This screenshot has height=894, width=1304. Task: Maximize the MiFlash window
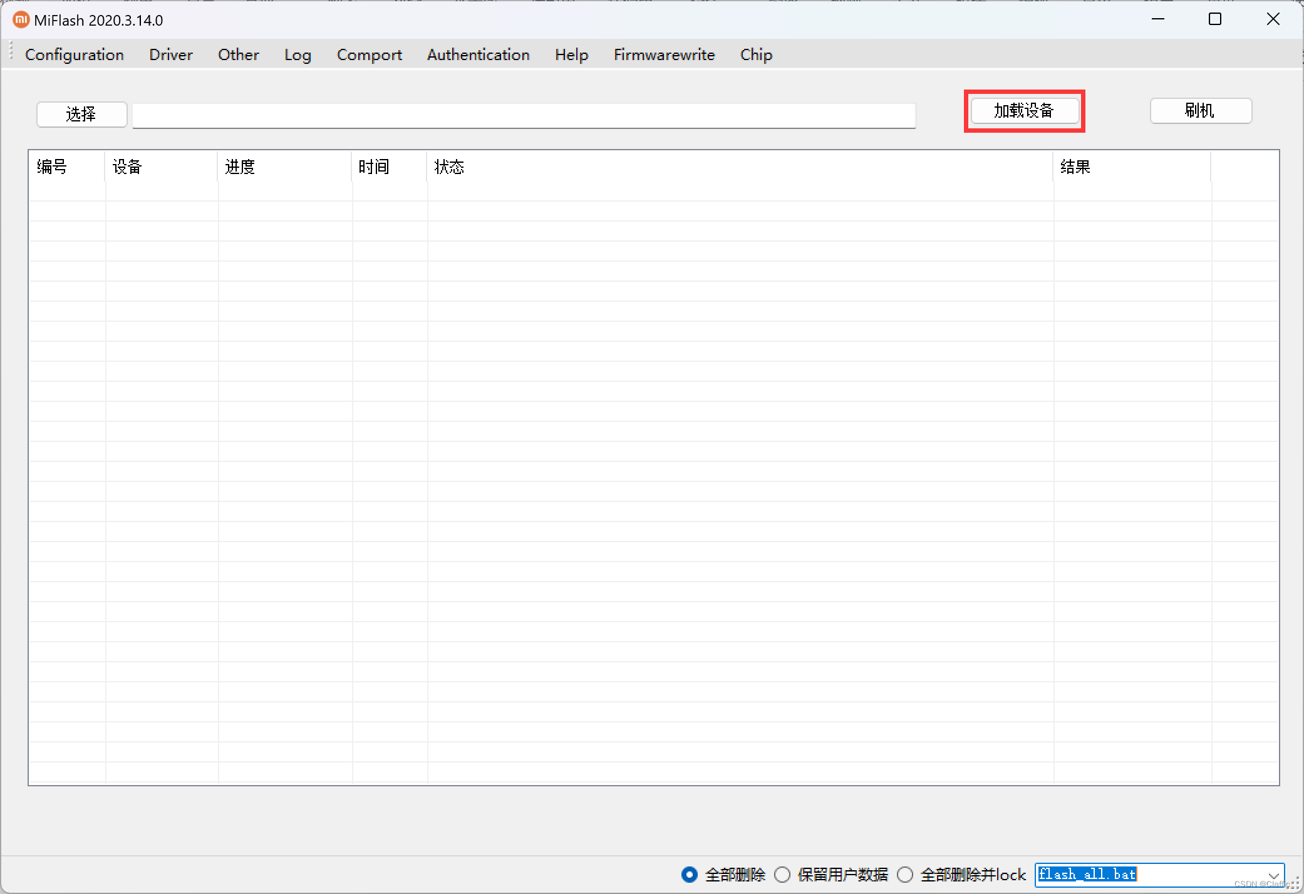[x=1215, y=19]
